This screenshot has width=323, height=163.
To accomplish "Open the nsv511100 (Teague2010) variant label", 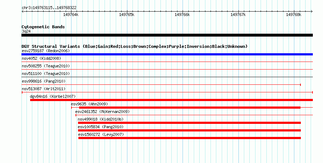I will click(46, 74).
